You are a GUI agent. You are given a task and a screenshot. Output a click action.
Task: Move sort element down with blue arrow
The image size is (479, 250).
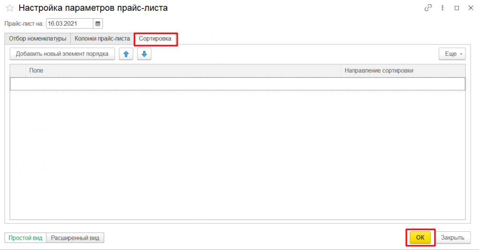point(144,54)
